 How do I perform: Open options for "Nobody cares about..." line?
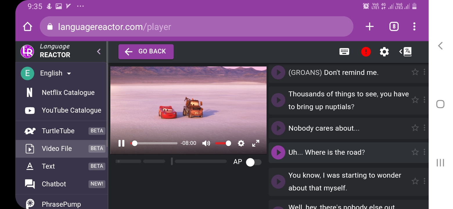click(x=424, y=128)
